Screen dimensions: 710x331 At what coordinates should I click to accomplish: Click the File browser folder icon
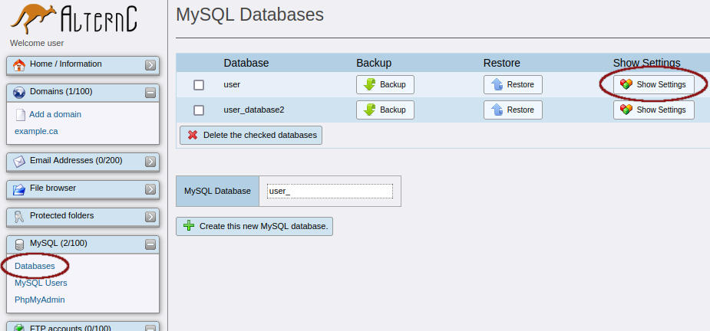(x=19, y=188)
